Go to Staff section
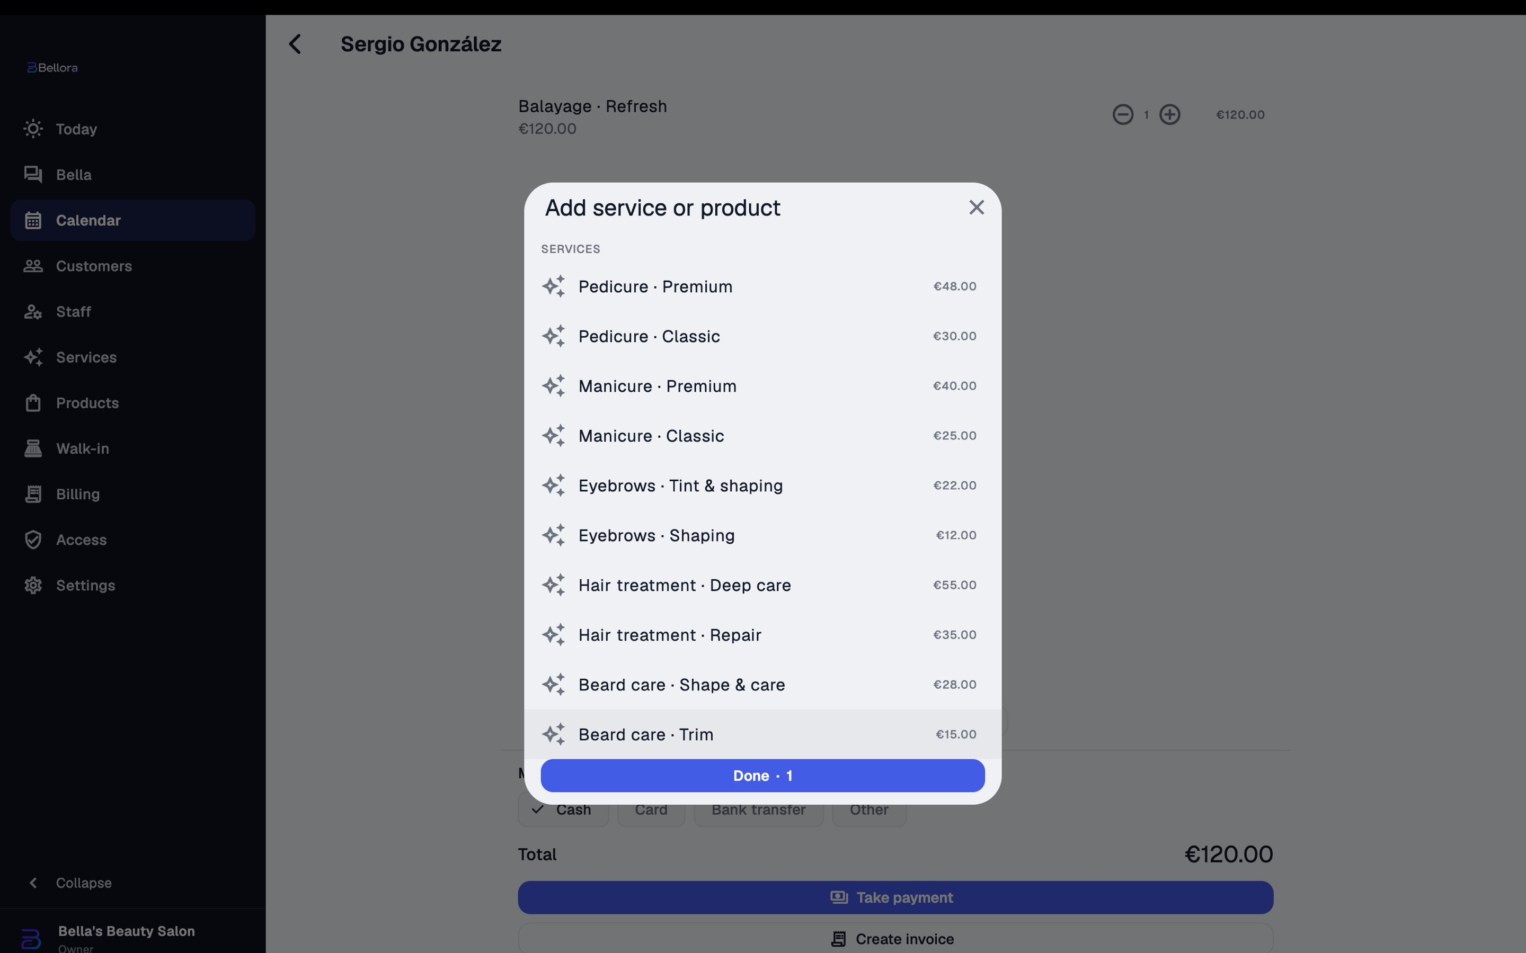The width and height of the screenshot is (1526, 953). pos(132,311)
